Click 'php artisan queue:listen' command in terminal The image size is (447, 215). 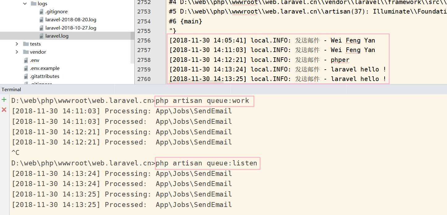pyautogui.click(x=206, y=163)
